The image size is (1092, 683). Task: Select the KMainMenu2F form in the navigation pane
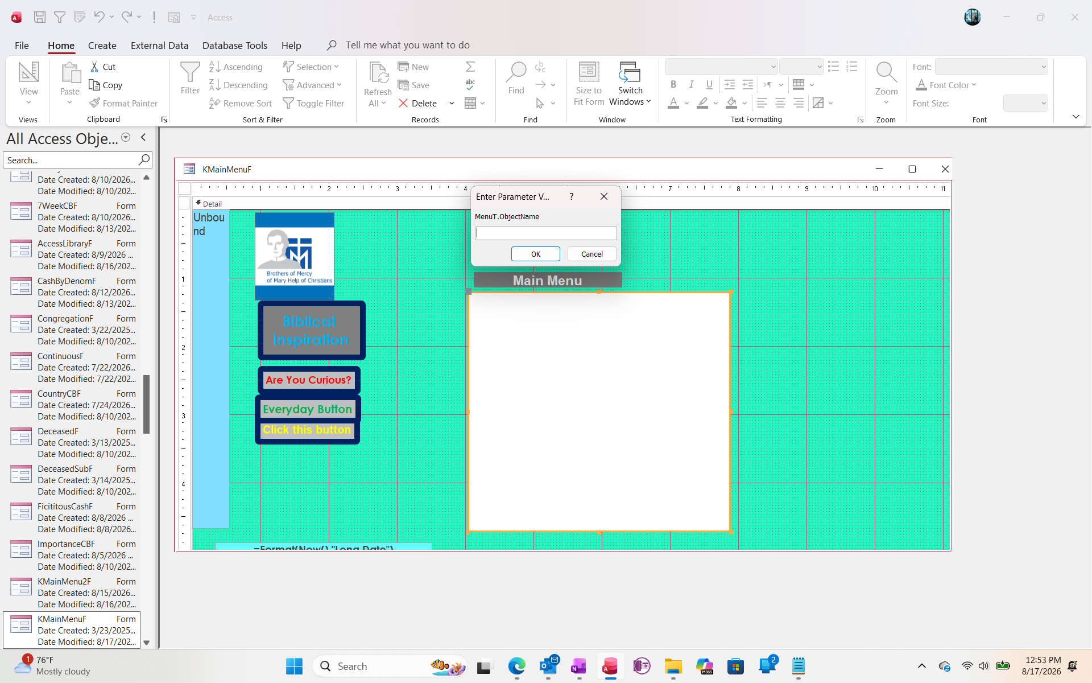click(x=72, y=593)
